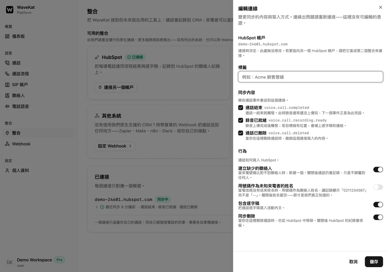Expand the demo-24601.hubspot.com sync details chevron

(x=97, y=207)
